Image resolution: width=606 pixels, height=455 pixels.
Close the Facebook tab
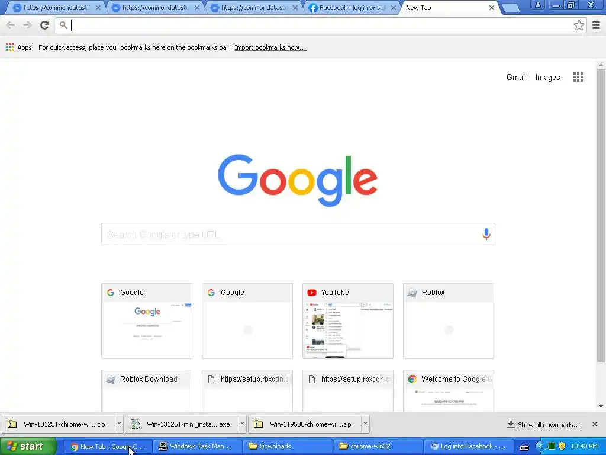pyautogui.click(x=393, y=8)
